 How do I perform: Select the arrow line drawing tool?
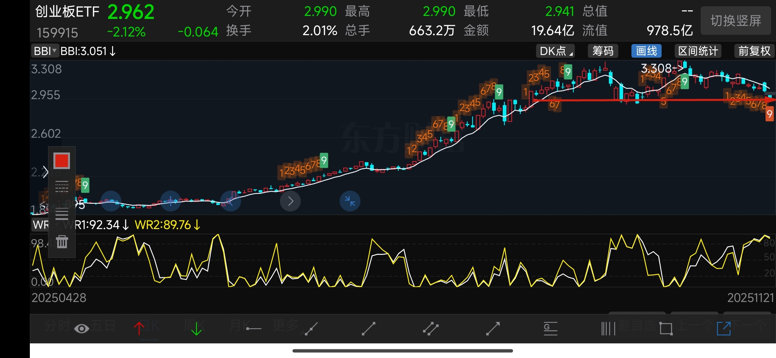point(493,328)
